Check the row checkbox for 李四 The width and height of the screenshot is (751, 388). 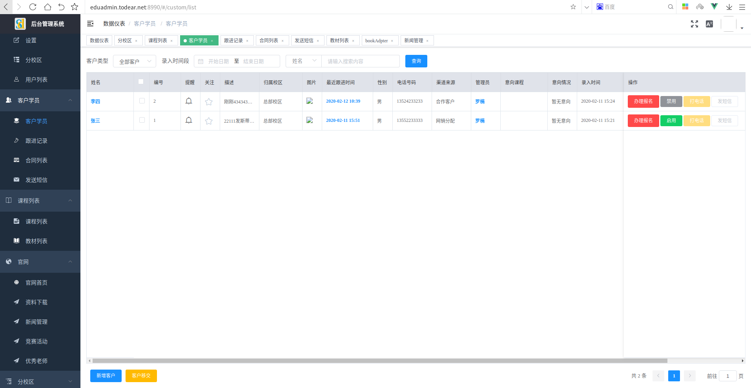pyautogui.click(x=142, y=101)
